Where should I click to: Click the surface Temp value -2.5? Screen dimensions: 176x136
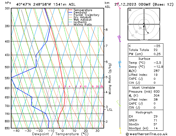coord(157,63)
